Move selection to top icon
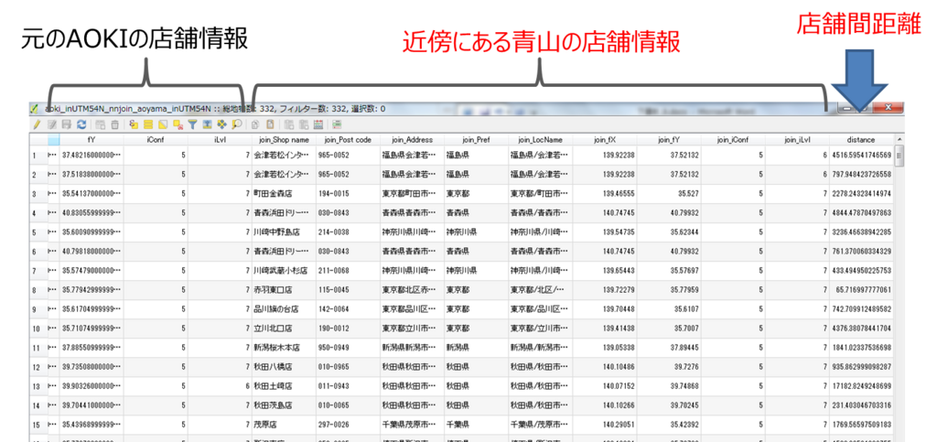The height and width of the screenshot is (442, 937). [207, 124]
